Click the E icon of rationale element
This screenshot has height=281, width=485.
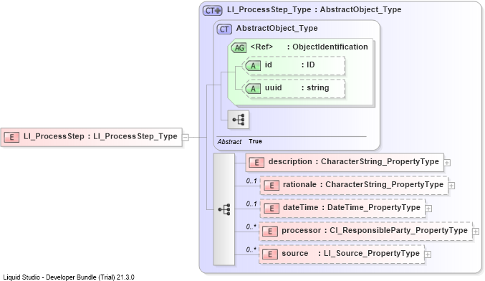(272, 186)
